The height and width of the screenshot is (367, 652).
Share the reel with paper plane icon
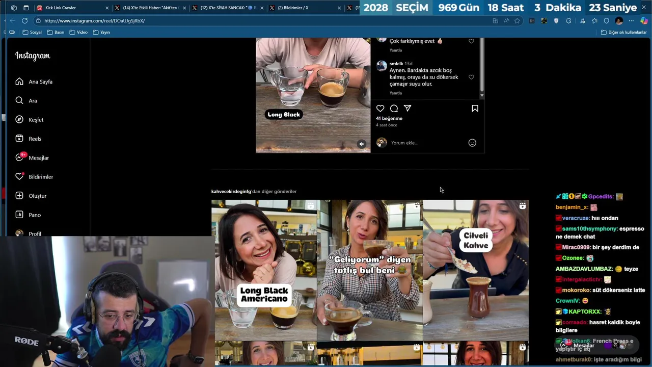pyautogui.click(x=407, y=108)
